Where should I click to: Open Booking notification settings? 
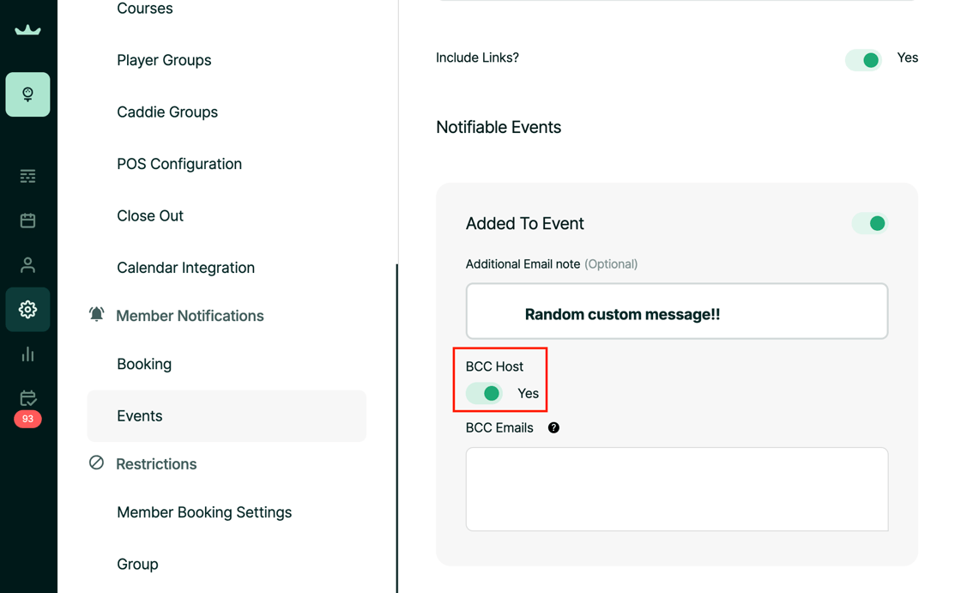(144, 364)
